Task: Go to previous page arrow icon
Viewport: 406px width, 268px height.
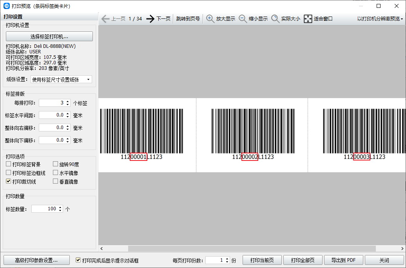Action: point(105,19)
